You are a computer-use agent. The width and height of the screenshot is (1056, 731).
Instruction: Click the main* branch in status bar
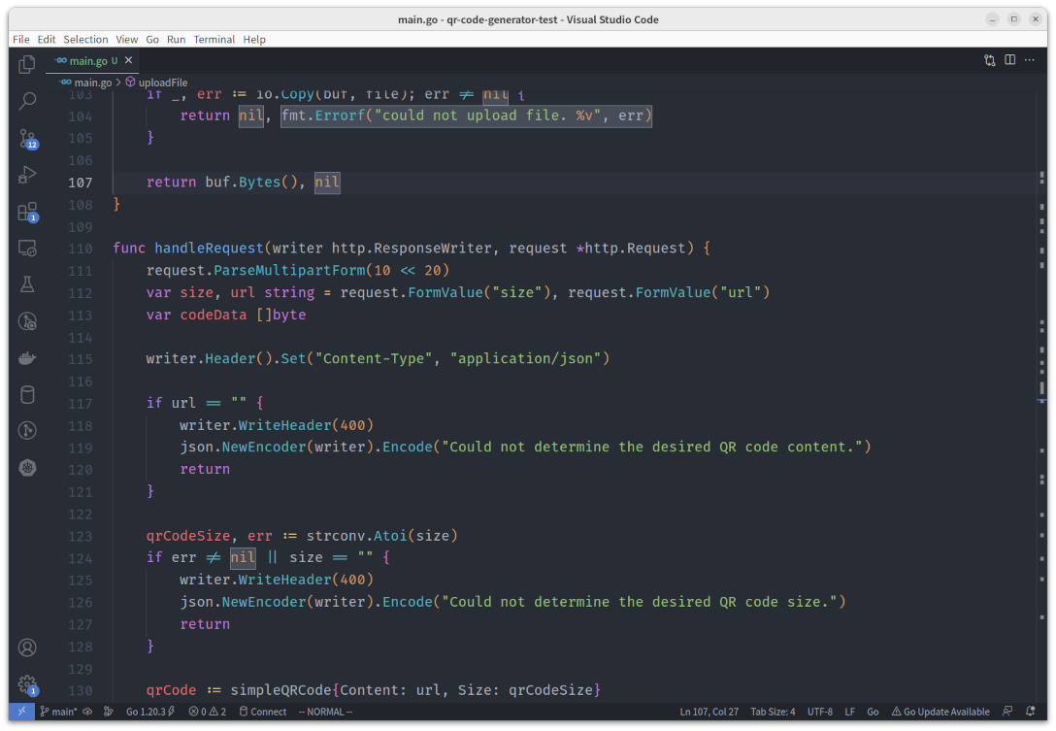click(x=58, y=712)
